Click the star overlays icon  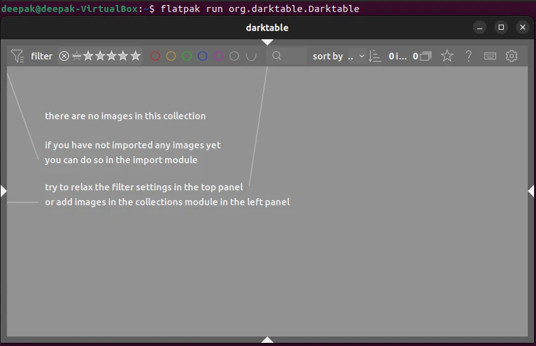(447, 56)
